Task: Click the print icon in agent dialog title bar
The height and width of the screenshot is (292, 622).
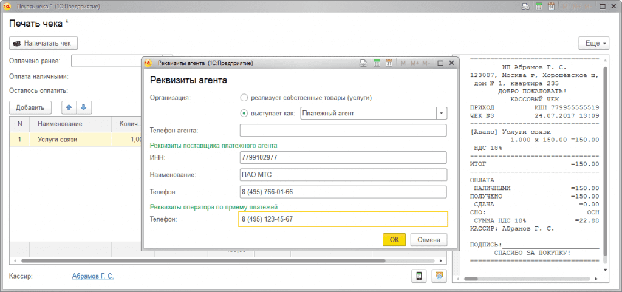Action: (363, 63)
